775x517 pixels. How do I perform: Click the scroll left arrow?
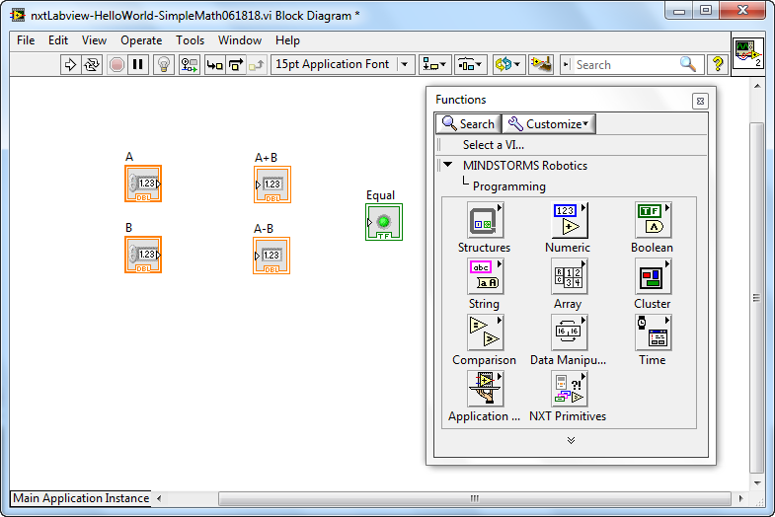coord(159,498)
